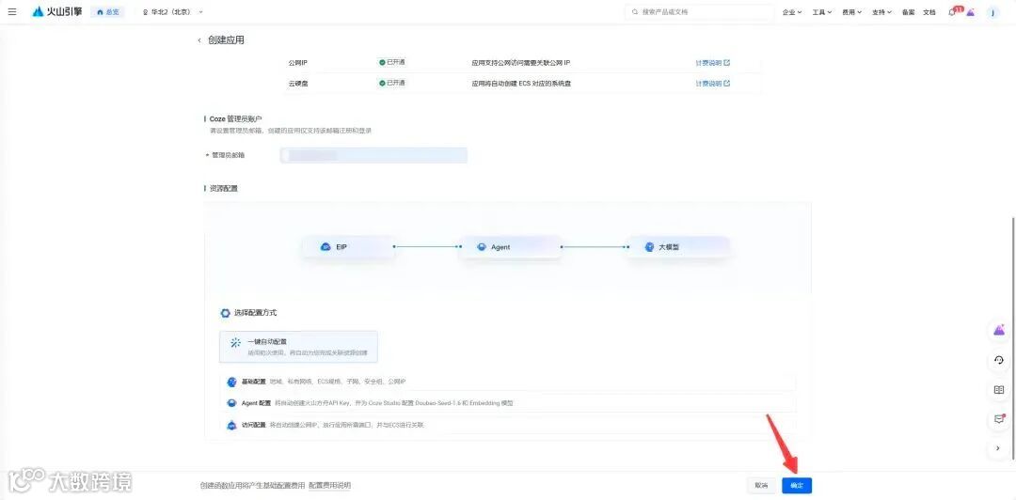Click the 管理员邮箱 input field
Image resolution: width=1016 pixels, height=500 pixels.
point(373,155)
